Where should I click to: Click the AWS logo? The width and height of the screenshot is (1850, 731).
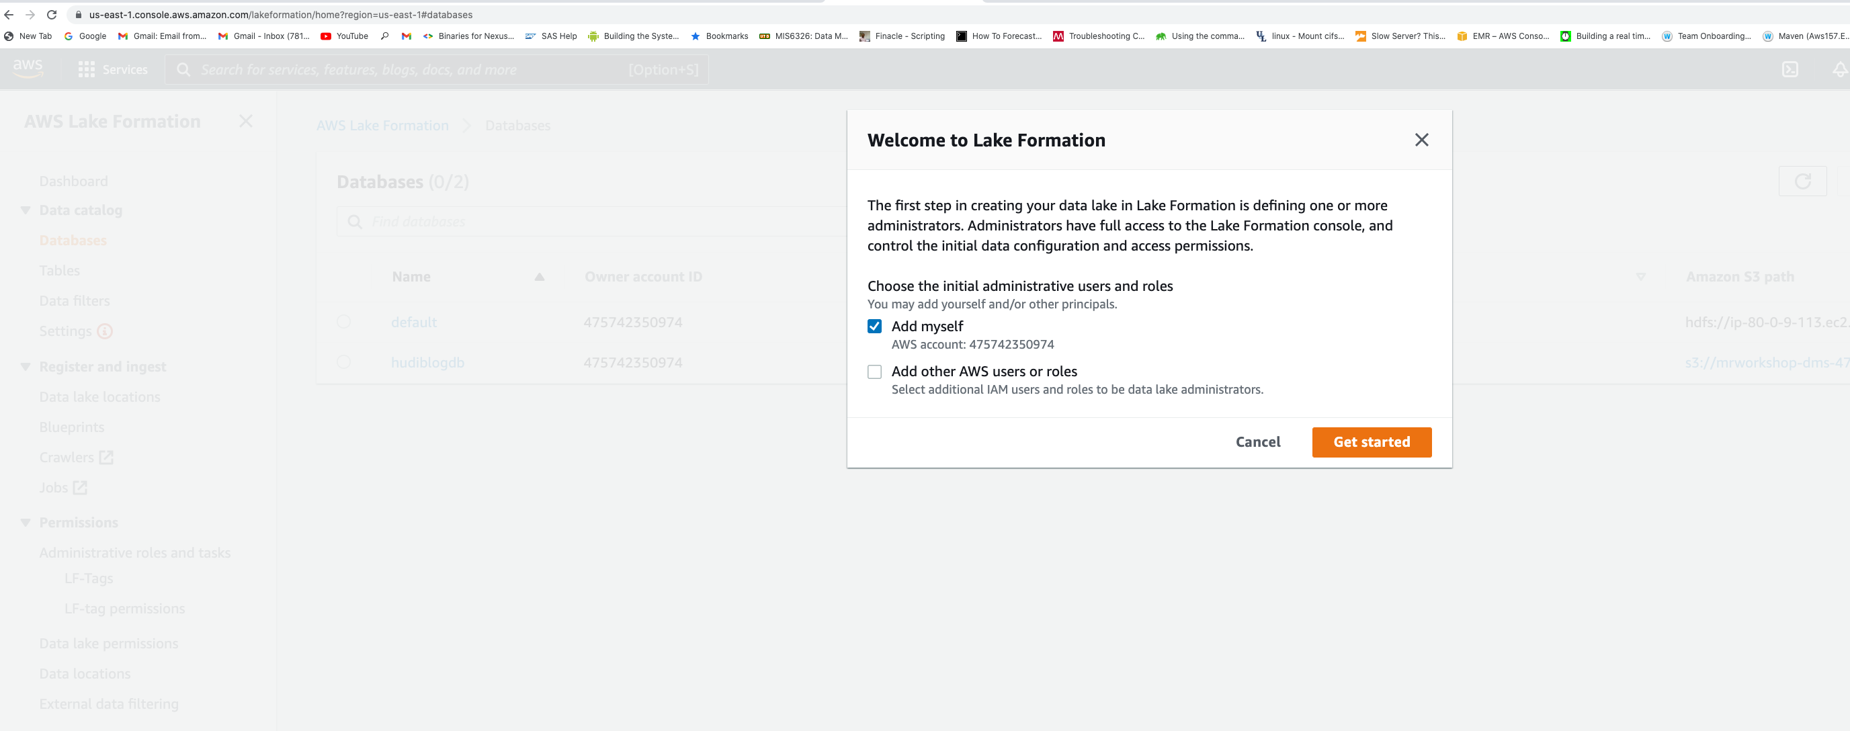(x=28, y=69)
